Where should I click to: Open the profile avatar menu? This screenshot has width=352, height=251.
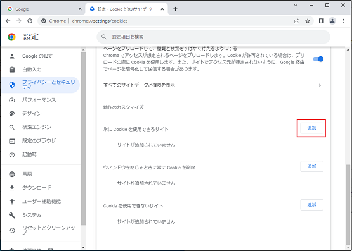[x=332, y=21]
